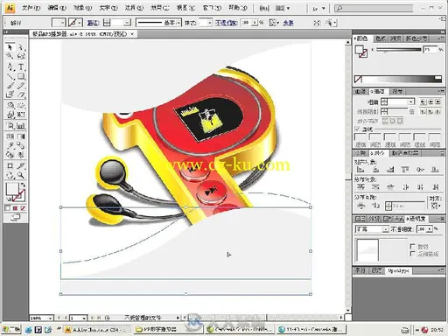The width and height of the screenshot is (448, 336).
Task: Open the artboard number dropdown at bottom
Action: pos(84,318)
